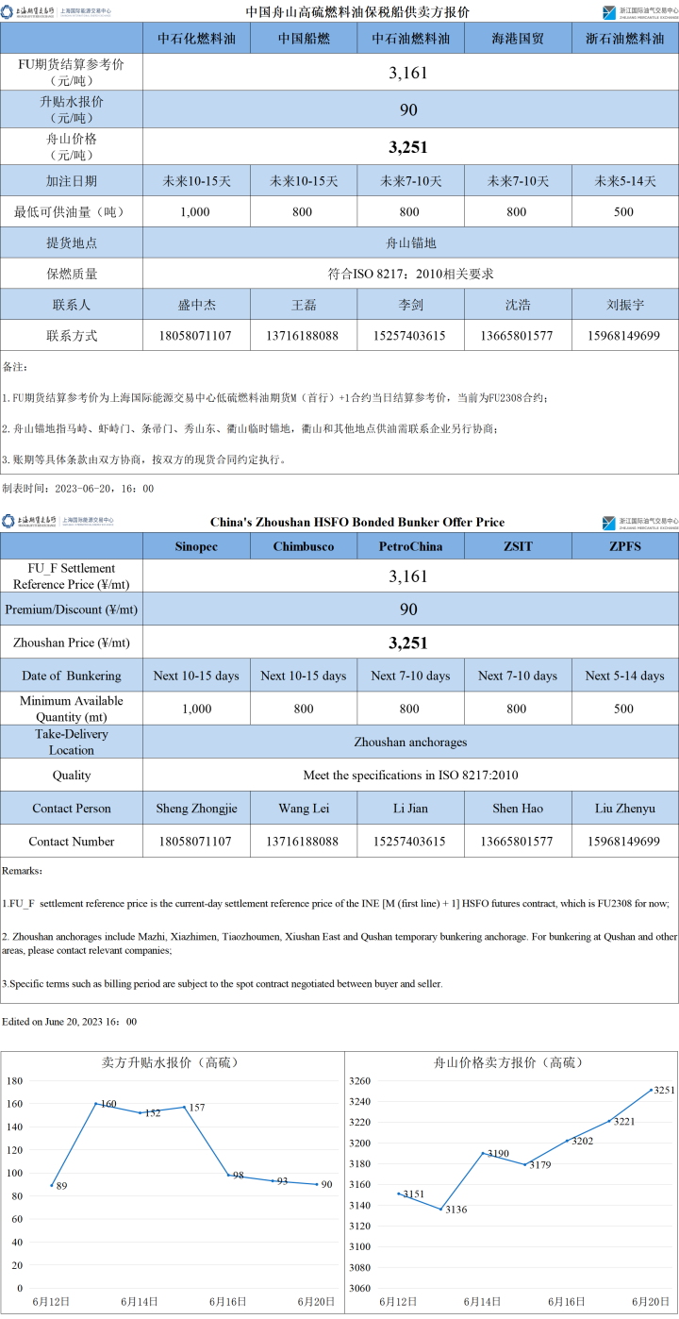Click the 符合ISO 8217：2010相关要求 cell
The width and height of the screenshot is (679, 1319).
click(411, 274)
